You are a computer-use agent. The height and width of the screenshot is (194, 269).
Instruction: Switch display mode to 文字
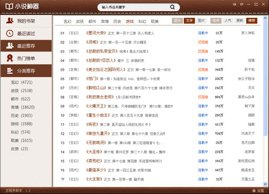pos(189,21)
